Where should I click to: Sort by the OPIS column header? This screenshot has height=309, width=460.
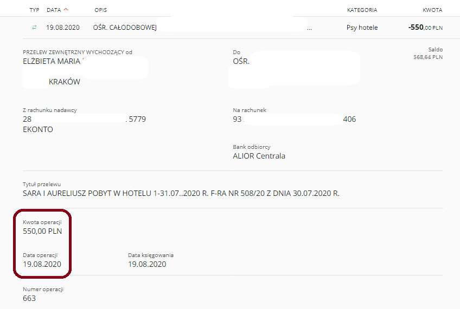pos(101,10)
